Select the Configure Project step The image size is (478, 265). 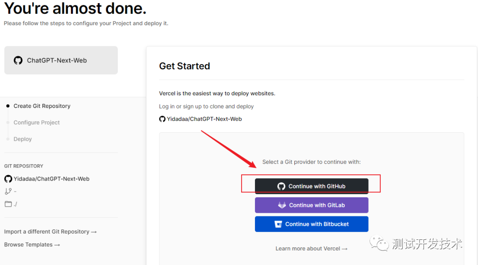click(x=37, y=123)
